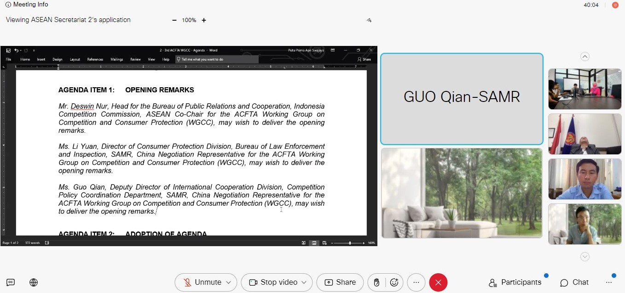The height and width of the screenshot is (293, 625).
Task: Expand Unmute audio options arrow
Action: (x=228, y=282)
